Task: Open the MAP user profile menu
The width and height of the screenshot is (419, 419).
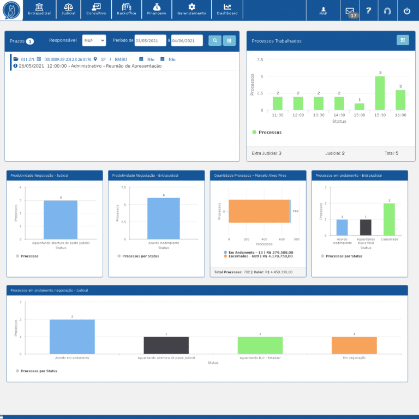Action: [324, 10]
